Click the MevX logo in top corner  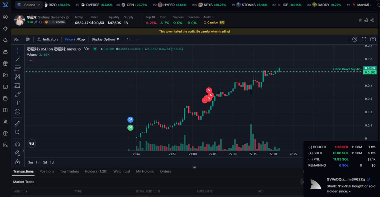pyautogui.click(x=5, y=5)
